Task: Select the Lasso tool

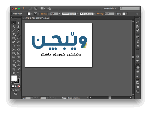Action: coord(18,26)
